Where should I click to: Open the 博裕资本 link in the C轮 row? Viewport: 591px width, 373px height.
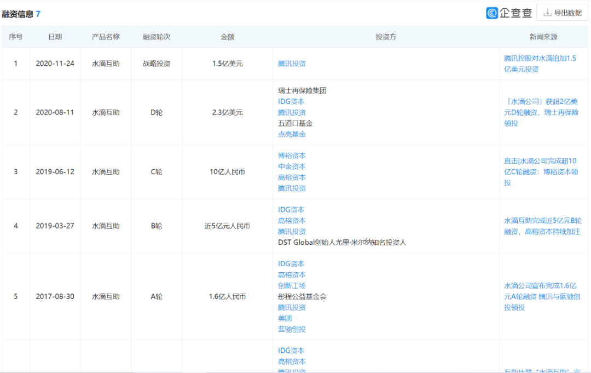[x=292, y=155]
